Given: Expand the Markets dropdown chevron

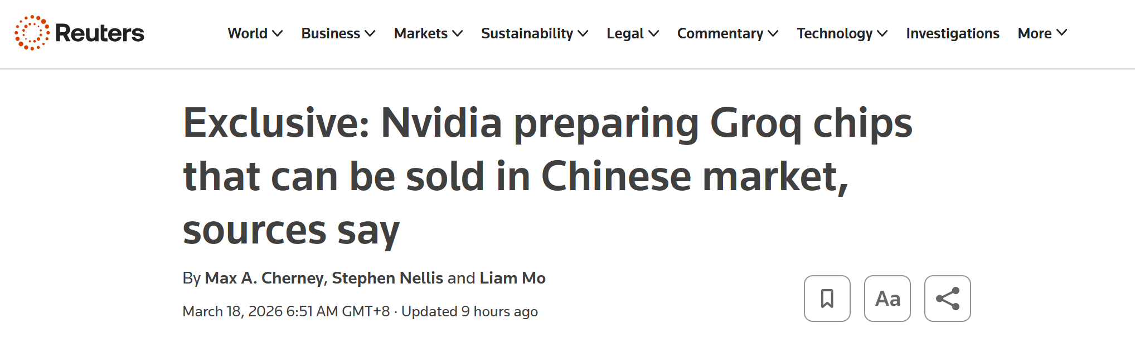Looking at the screenshot, I should point(457,33).
